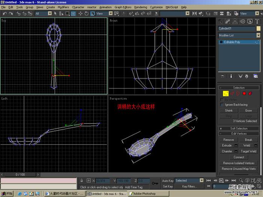The image size is (263, 197).
Task: Open the Create command panel tab
Action: pyautogui.click(x=221, y=21)
